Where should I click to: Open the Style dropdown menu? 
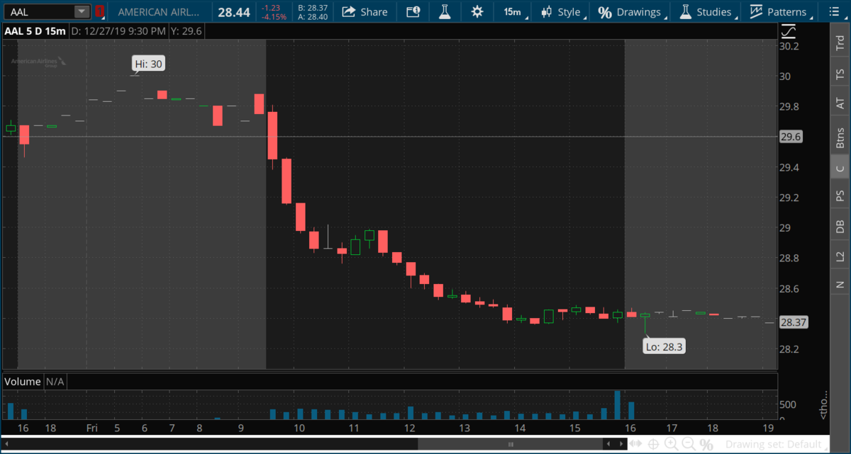(563, 11)
